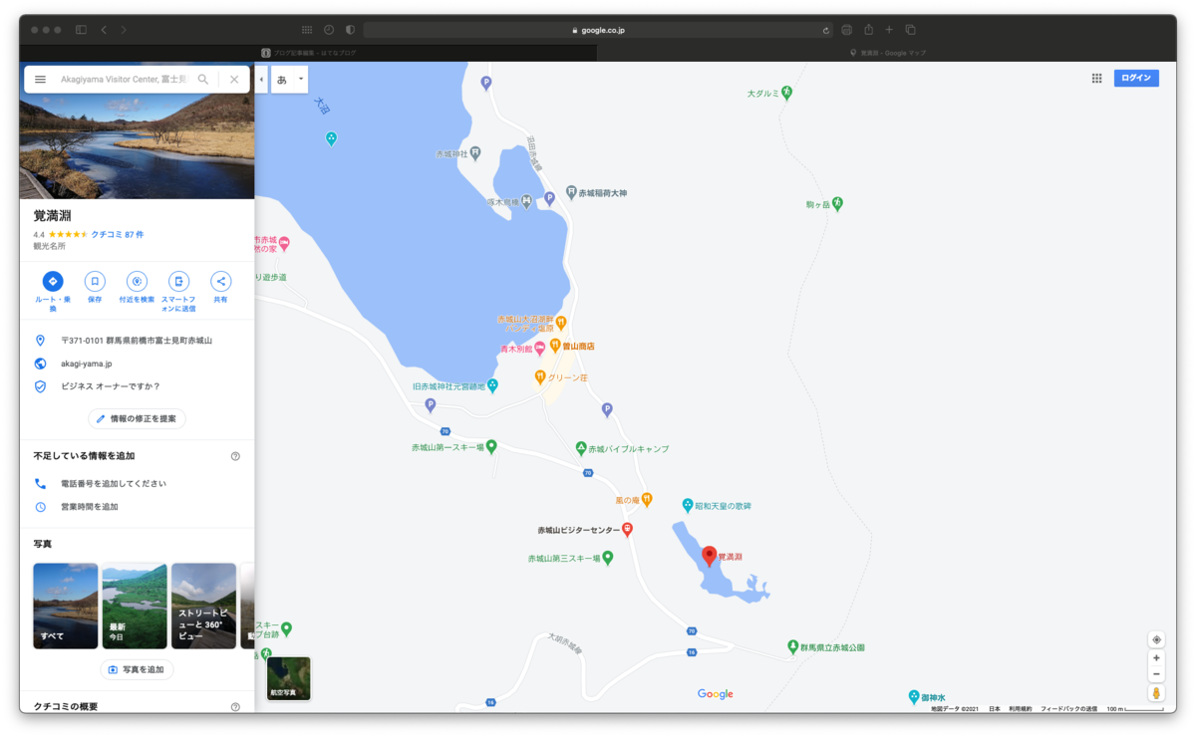
Task: Click the Akagiyama Visitor Center search field
Action: click(124, 79)
